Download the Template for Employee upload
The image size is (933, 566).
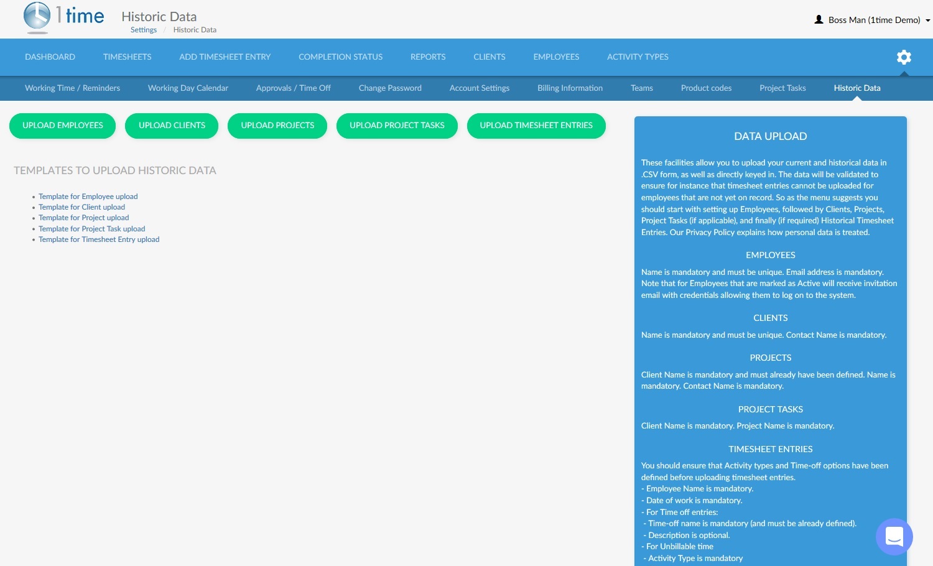point(88,197)
